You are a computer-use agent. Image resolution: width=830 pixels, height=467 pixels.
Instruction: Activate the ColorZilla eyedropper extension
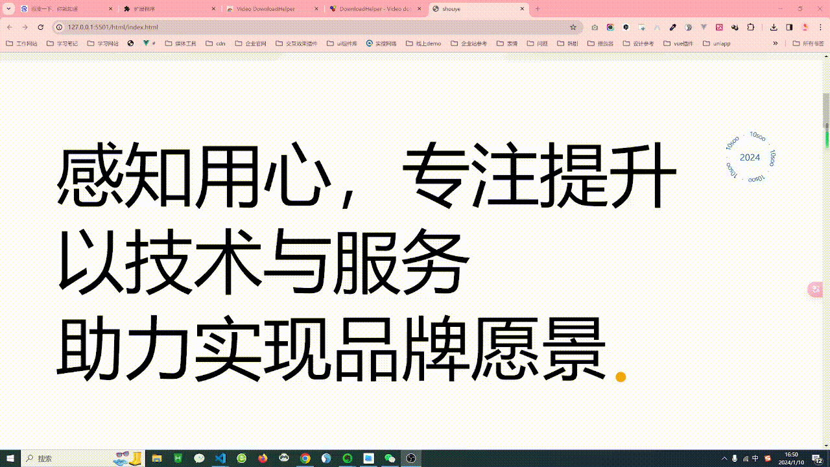(672, 27)
